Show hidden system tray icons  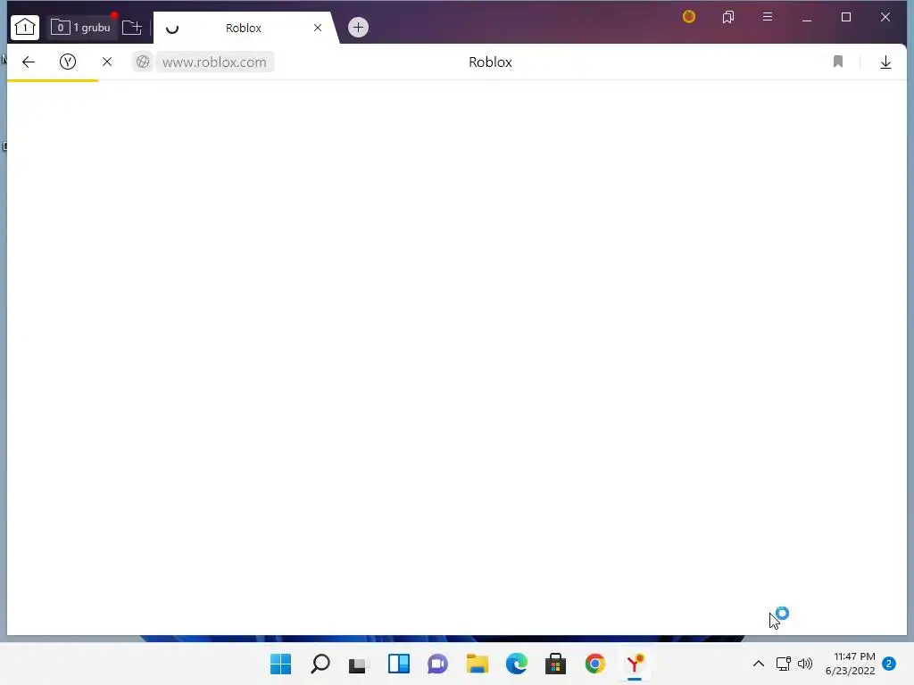point(759,664)
